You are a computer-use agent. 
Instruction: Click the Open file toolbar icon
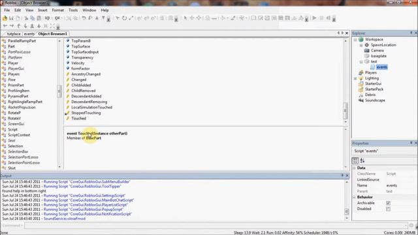pos(5,18)
